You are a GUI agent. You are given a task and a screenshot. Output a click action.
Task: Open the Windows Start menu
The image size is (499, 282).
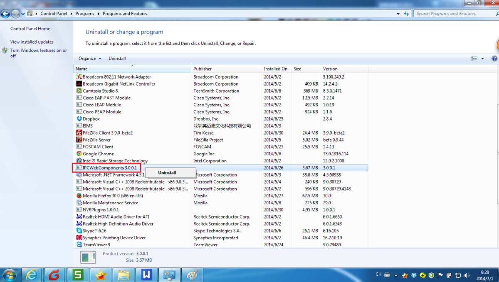click(9, 275)
